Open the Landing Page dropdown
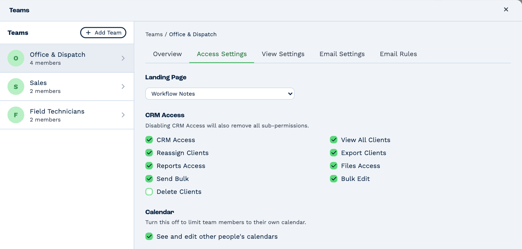This screenshot has height=249, width=522. pos(220,94)
